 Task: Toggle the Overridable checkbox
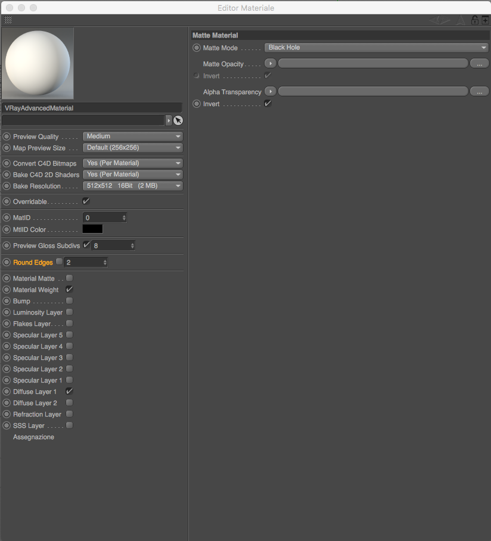coord(86,201)
